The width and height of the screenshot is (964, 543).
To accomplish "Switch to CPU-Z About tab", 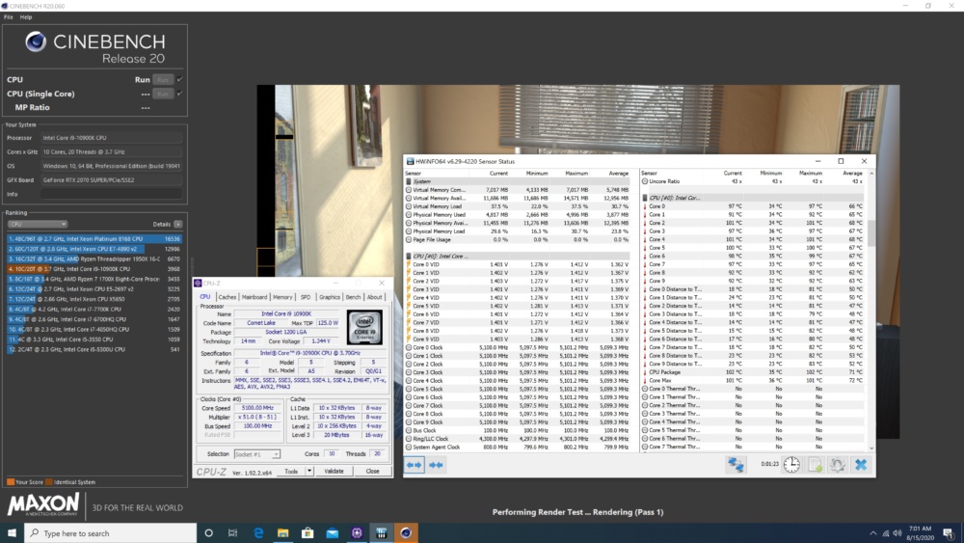I will 374,297.
